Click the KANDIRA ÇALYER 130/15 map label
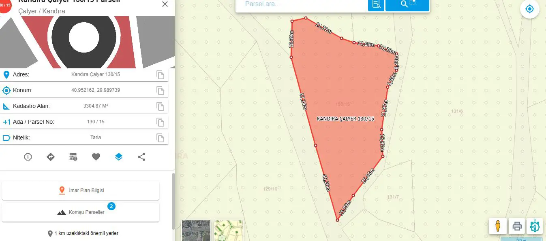 click(x=345, y=119)
